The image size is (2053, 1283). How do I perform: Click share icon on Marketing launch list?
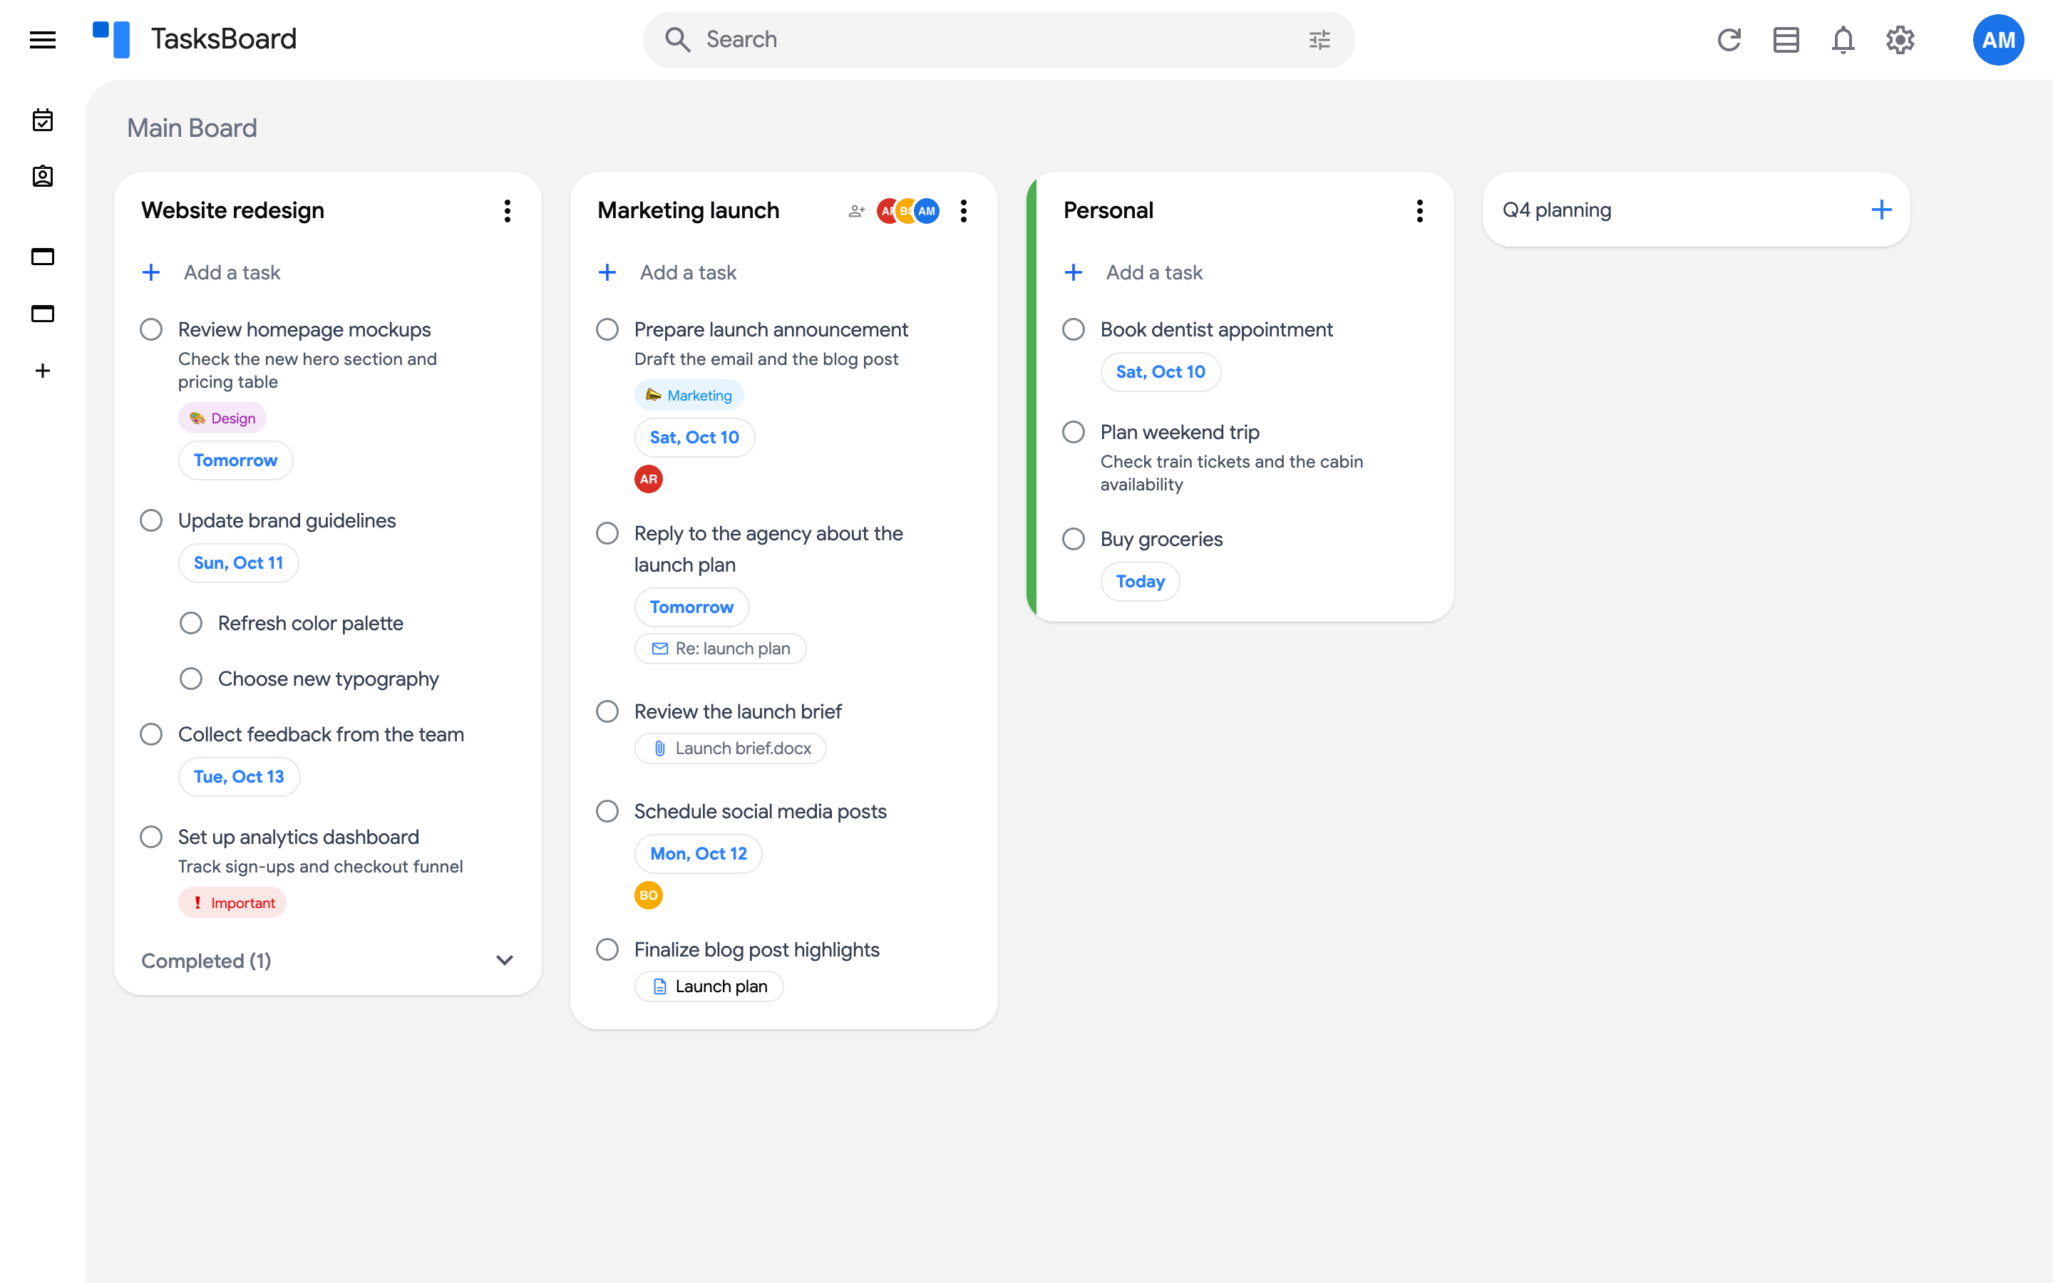coord(856,211)
